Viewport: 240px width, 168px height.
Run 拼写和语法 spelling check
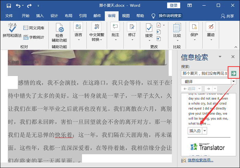12,30
